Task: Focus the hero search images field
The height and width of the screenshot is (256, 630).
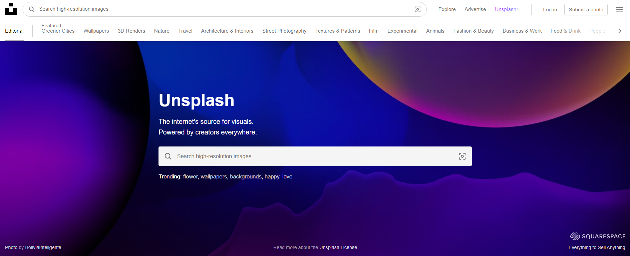Action: (314, 156)
